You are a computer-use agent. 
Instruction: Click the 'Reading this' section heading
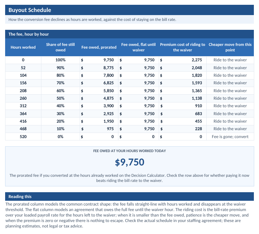click(20, 197)
